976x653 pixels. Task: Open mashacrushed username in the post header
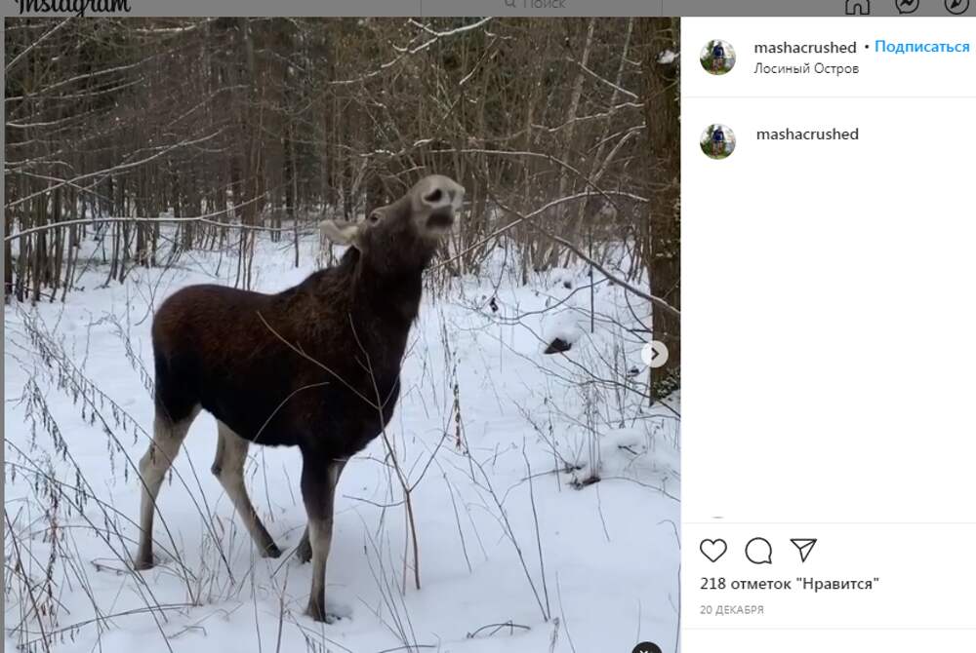tap(805, 47)
